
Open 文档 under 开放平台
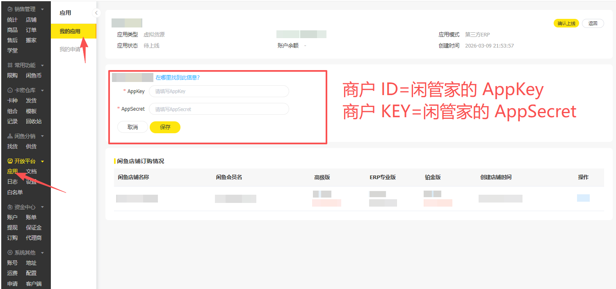point(31,171)
